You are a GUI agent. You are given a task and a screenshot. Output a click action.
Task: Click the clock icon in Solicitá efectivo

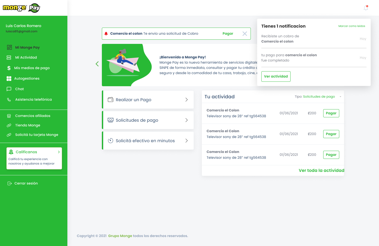[x=111, y=141]
